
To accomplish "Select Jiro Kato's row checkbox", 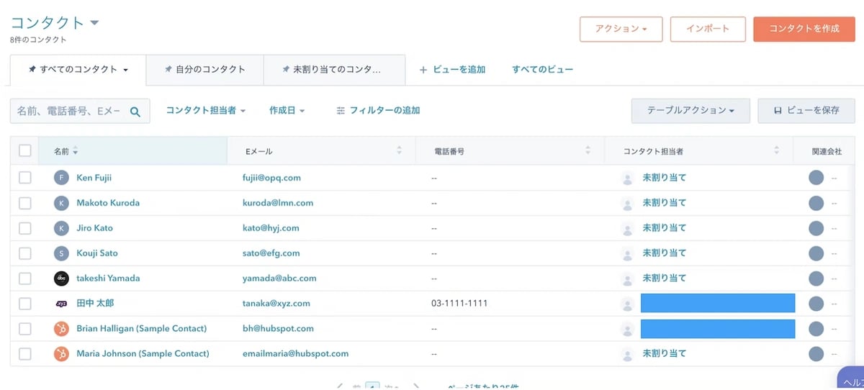I will (x=25, y=228).
